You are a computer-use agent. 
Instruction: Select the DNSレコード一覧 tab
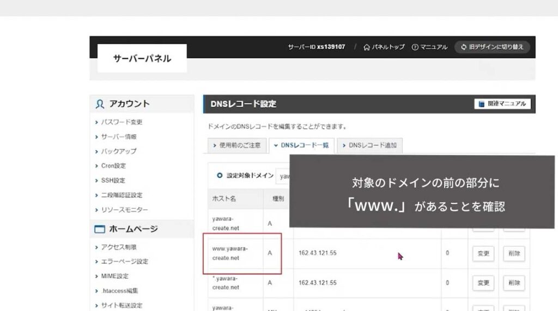301,145
